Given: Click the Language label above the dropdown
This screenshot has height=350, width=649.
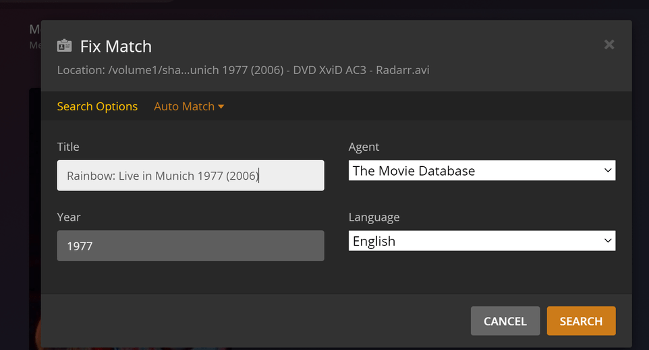Looking at the screenshot, I should click(374, 217).
